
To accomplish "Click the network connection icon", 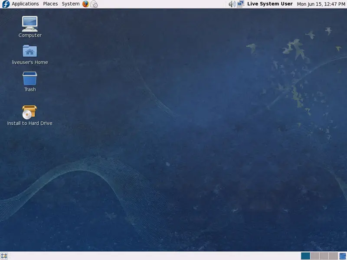I will click(241, 4).
